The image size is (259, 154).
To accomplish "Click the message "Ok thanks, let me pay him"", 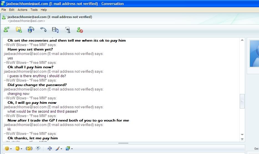I will click(x=32, y=138).
